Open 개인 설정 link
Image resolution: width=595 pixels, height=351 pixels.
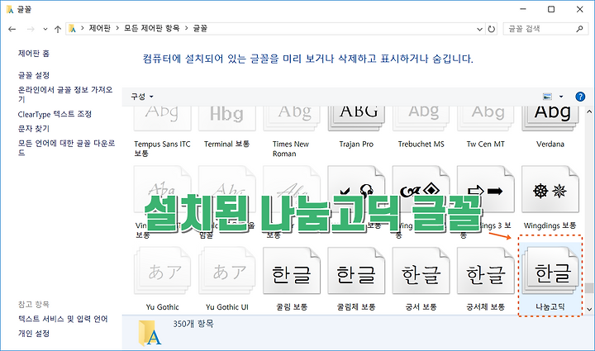click(x=34, y=334)
